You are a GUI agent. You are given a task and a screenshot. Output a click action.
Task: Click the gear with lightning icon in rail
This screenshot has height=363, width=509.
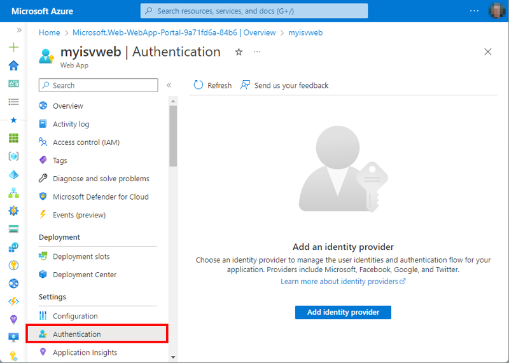point(13,211)
